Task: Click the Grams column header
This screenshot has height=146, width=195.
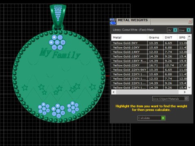Action: point(155,37)
